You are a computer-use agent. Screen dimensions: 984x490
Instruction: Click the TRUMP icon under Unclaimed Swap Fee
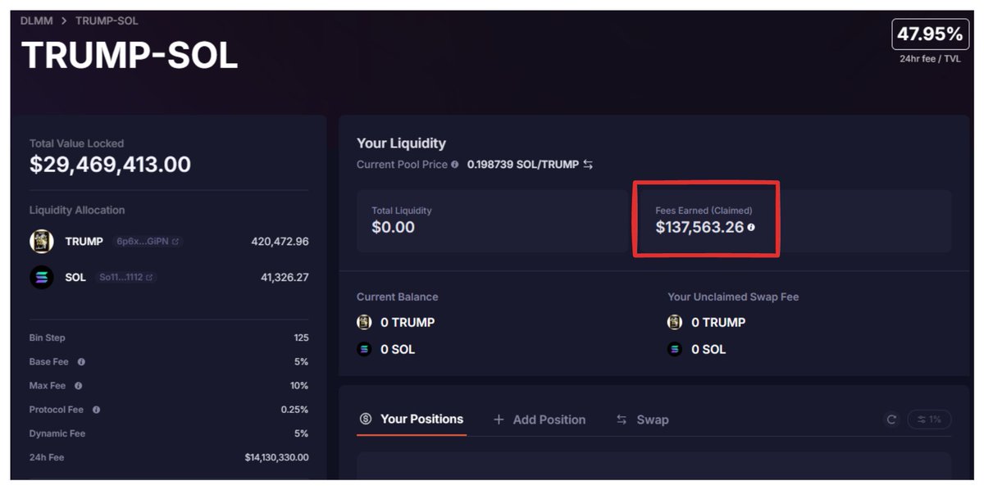[x=675, y=322]
